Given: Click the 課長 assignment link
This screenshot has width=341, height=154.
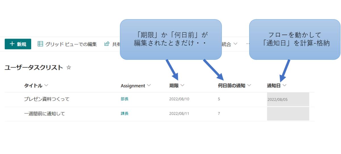Looking at the screenshot, I should tap(124, 113).
